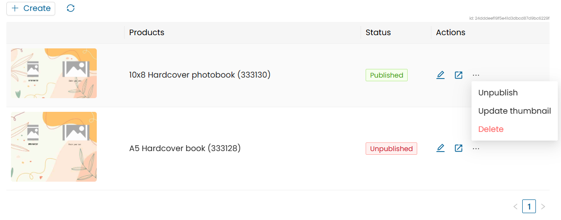Open the A5 Hardcover book thumbnail
This screenshot has width=561, height=220.
[x=54, y=147]
